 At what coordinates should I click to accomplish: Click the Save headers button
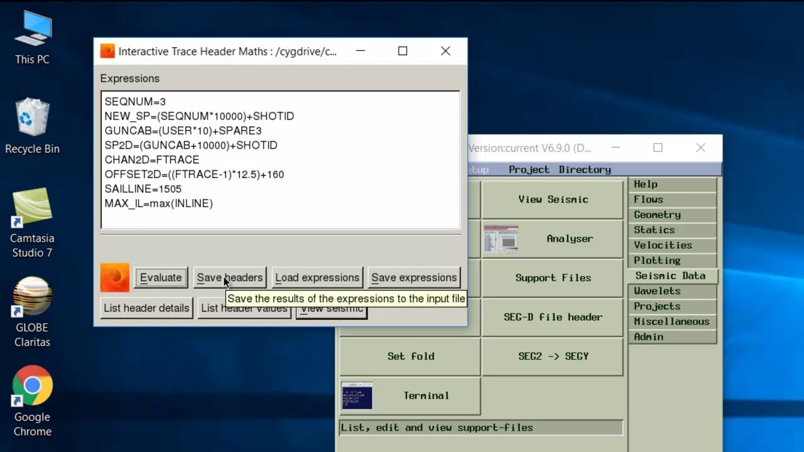(230, 277)
